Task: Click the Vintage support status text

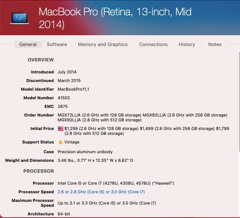Action: pos(72,142)
